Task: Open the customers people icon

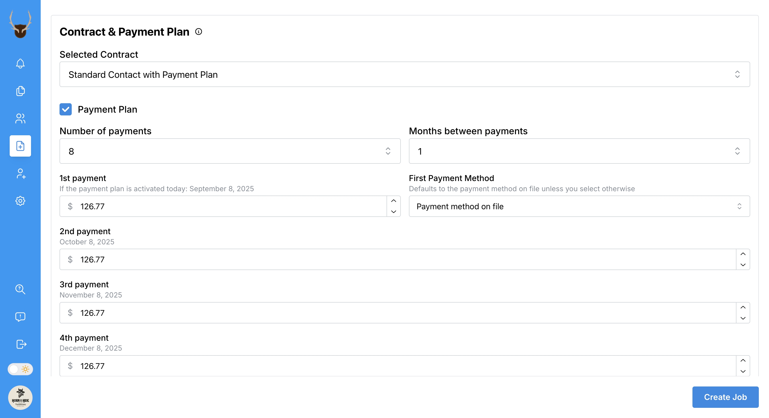Action: tap(20, 118)
